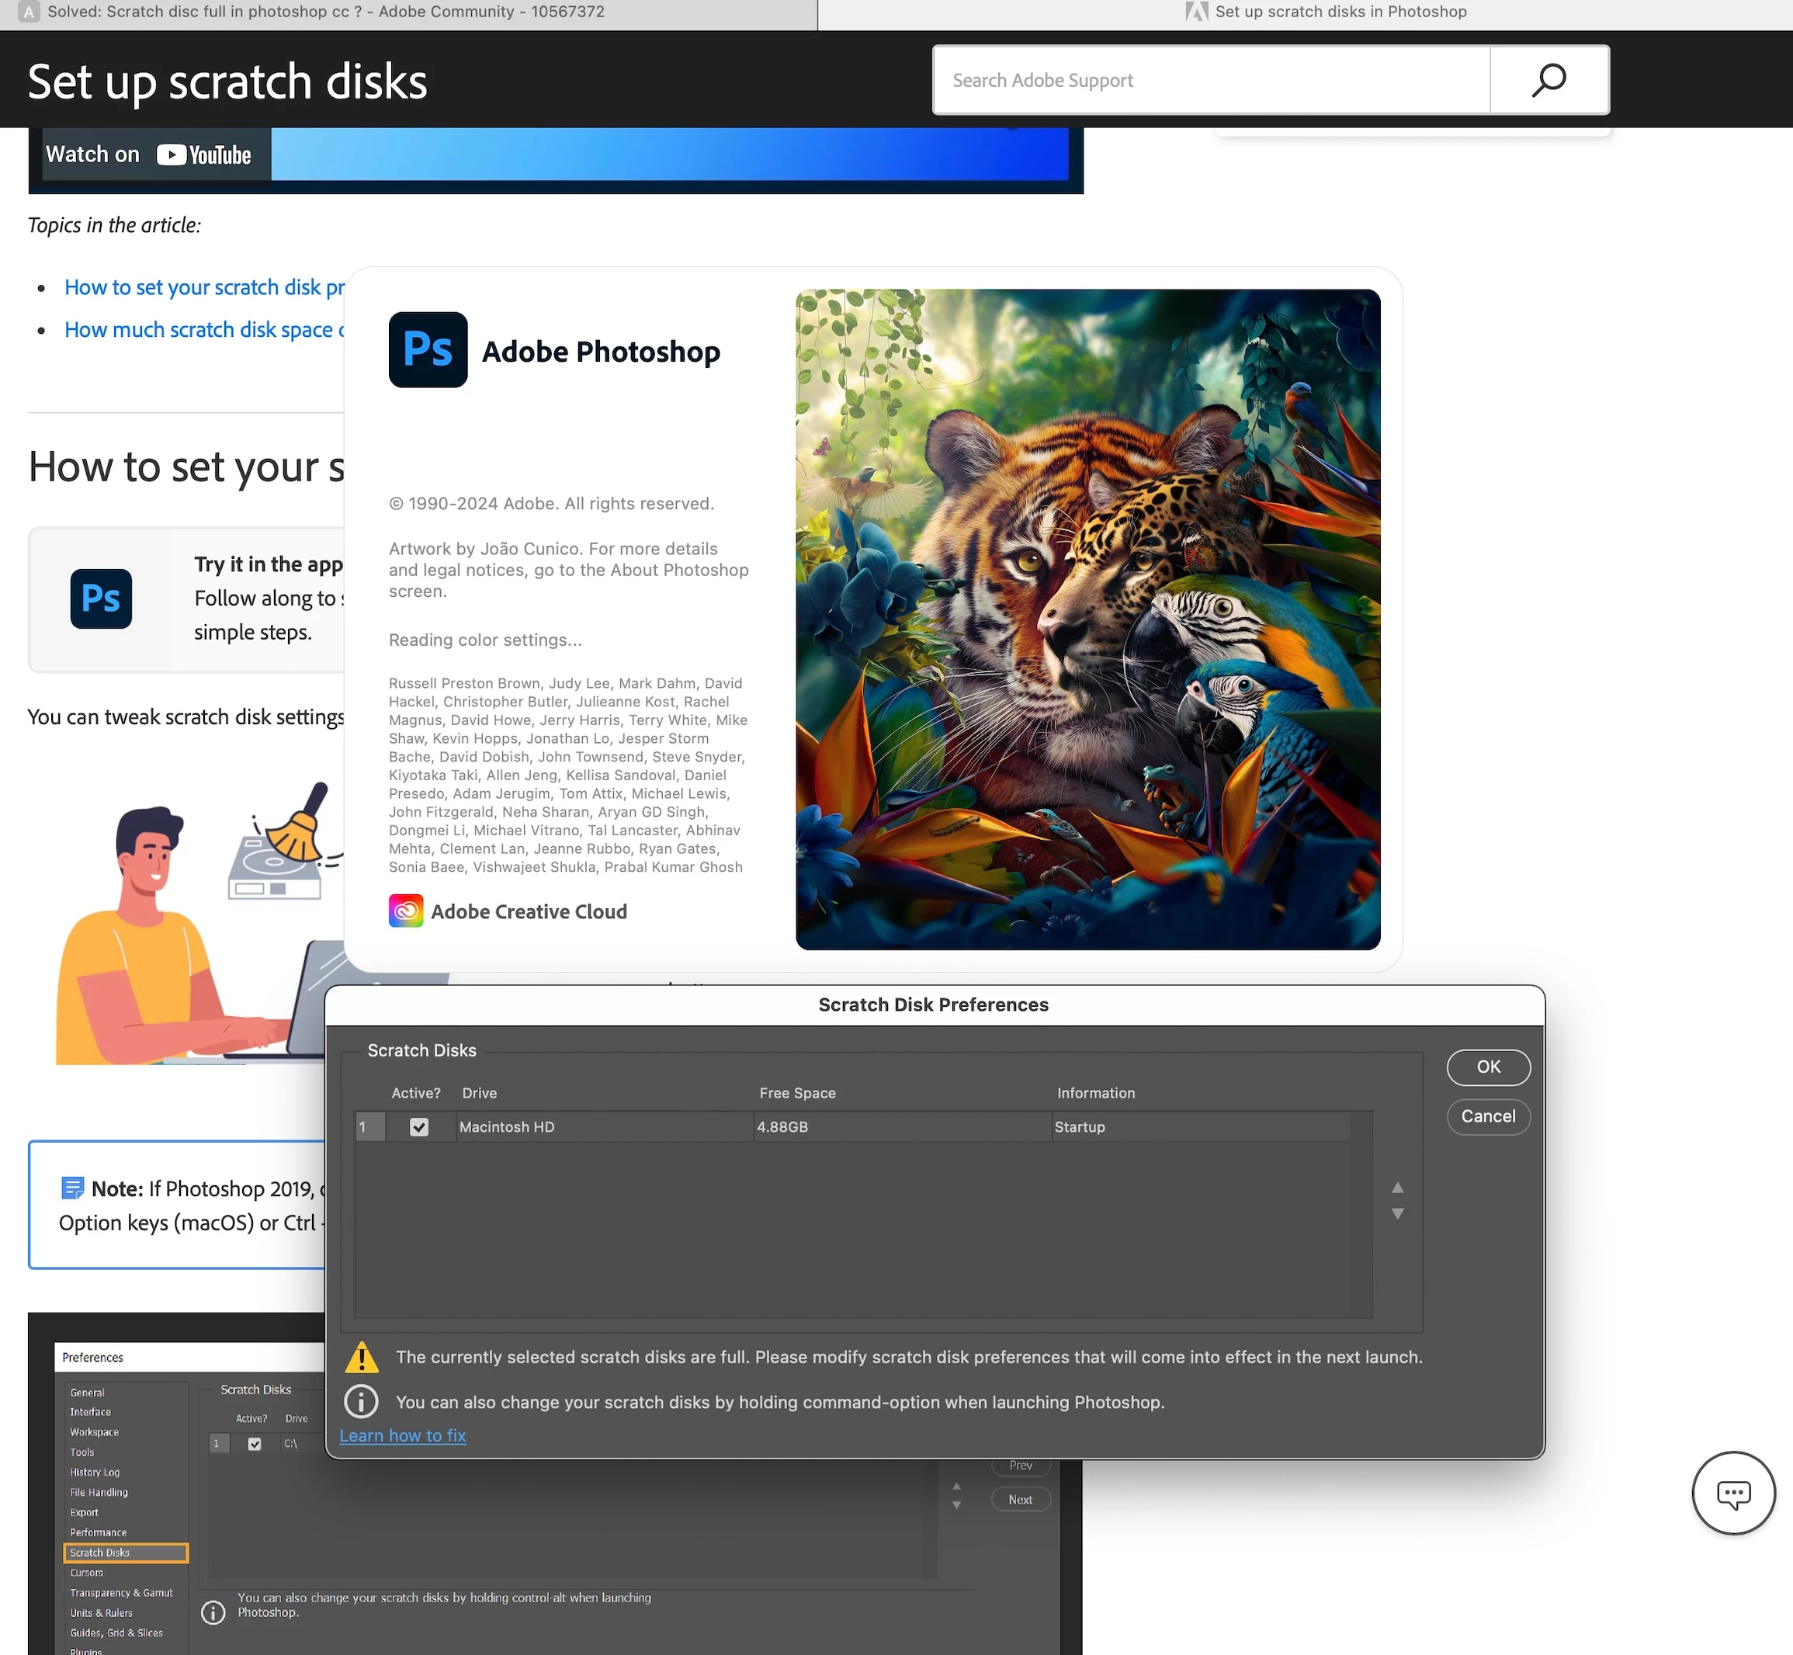Switch to Set up scratch disks tab
The height and width of the screenshot is (1655, 1793).
pos(1340,12)
